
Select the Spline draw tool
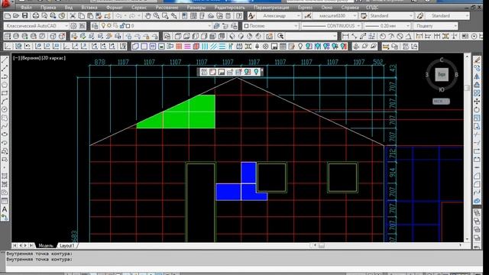tap(5, 126)
